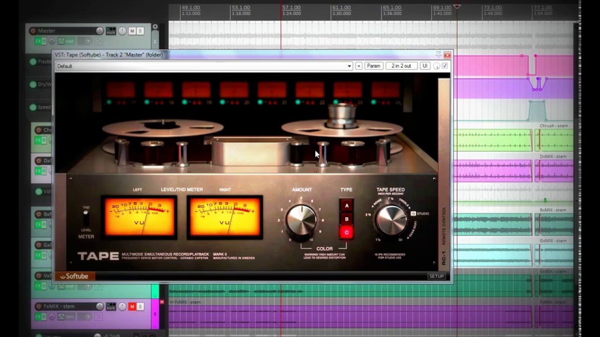Screen dimensions: 600x337
Task: Pin the Tape plugin window
Action: (x=438, y=54)
